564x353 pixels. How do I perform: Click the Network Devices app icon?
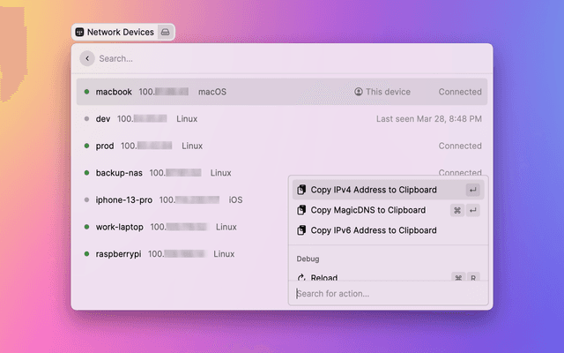(x=79, y=32)
